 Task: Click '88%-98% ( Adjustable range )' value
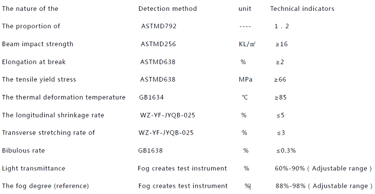pyautogui.click(x=324, y=186)
